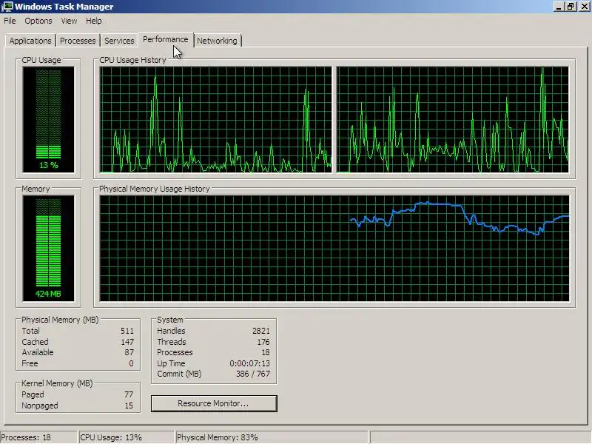Open the Help menu
This screenshot has height=444, width=592.
[x=94, y=21]
